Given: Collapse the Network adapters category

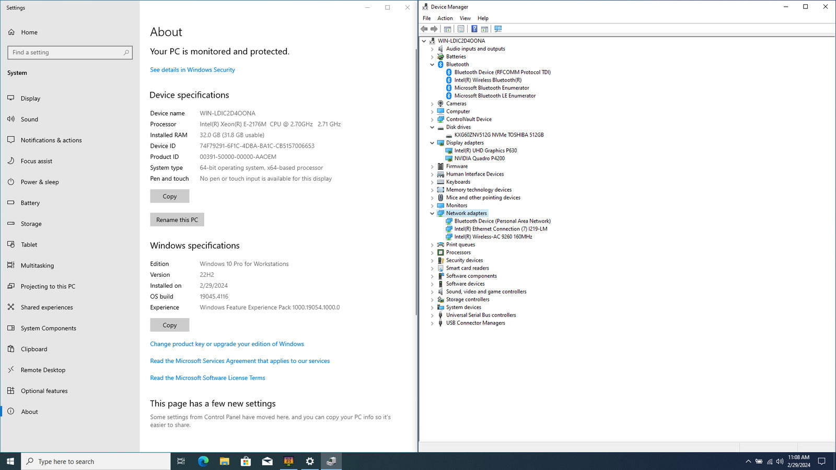Looking at the screenshot, I should (x=432, y=213).
